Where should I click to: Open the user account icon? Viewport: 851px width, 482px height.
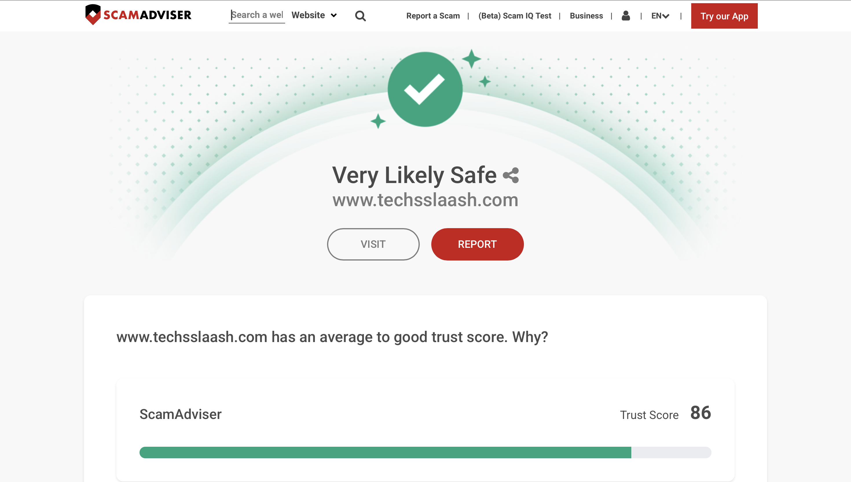pos(626,16)
